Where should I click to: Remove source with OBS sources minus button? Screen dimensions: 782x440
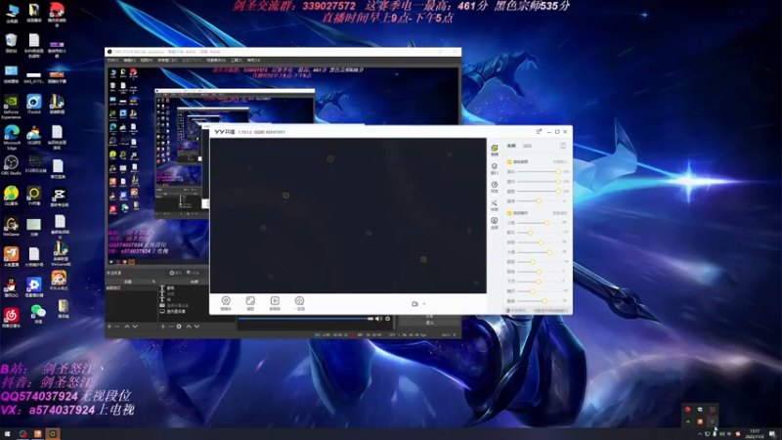click(170, 327)
